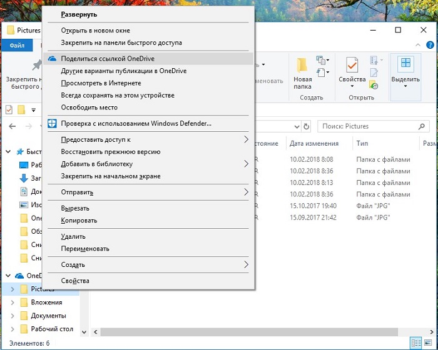Screen dimensions: 438x350
Task: Select Другие варианты публикации в OneDrive
Action: (x=124, y=71)
